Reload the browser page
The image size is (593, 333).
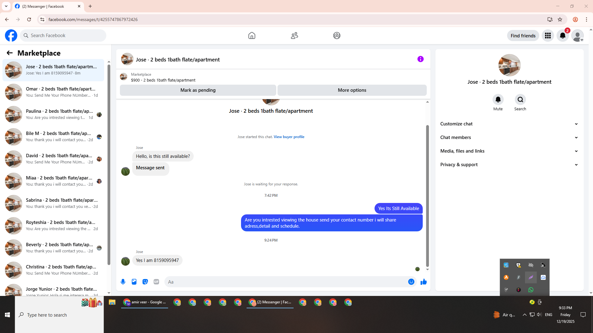point(29,19)
